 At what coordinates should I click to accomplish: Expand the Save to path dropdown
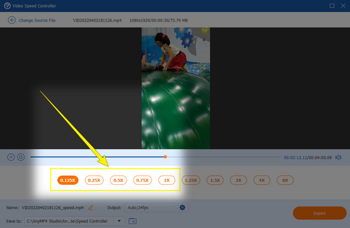[119, 221]
